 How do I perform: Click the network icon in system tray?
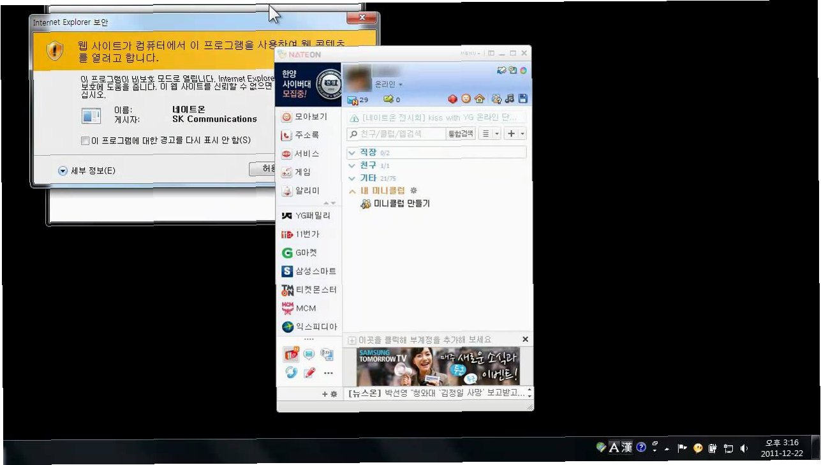point(729,448)
